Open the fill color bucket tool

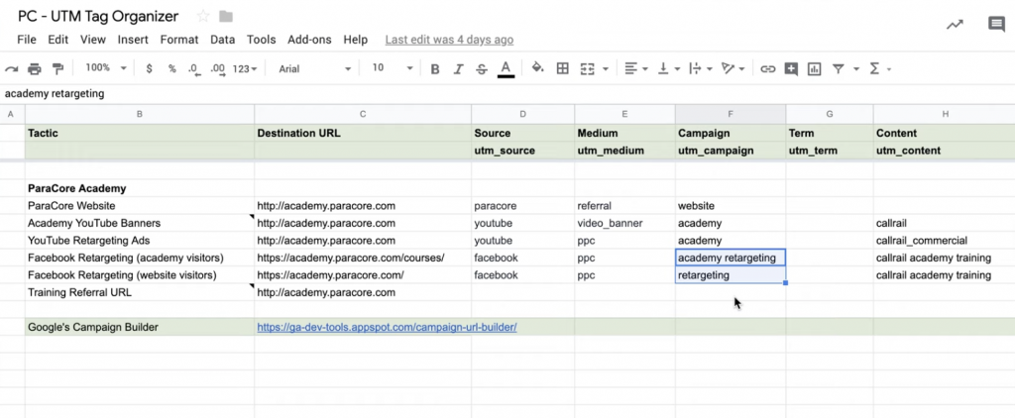click(537, 68)
